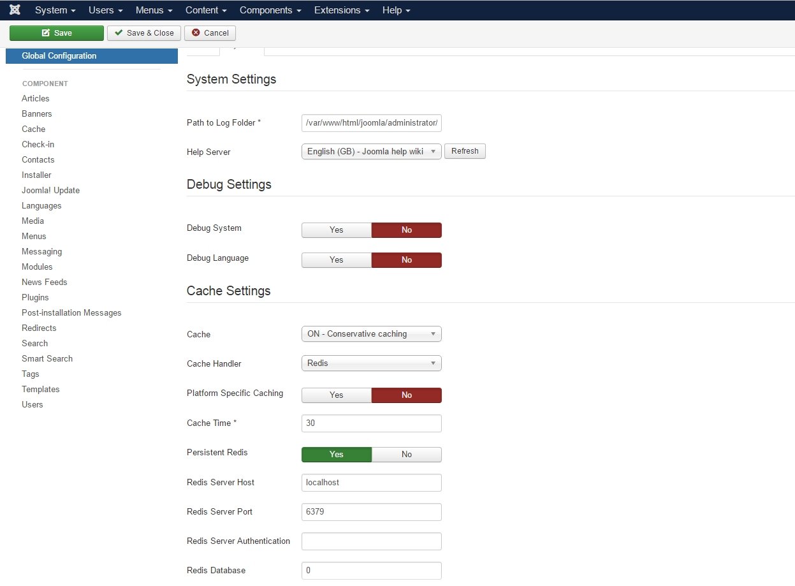Open the System menu
Viewport: 795px width, 586px height.
(x=55, y=10)
